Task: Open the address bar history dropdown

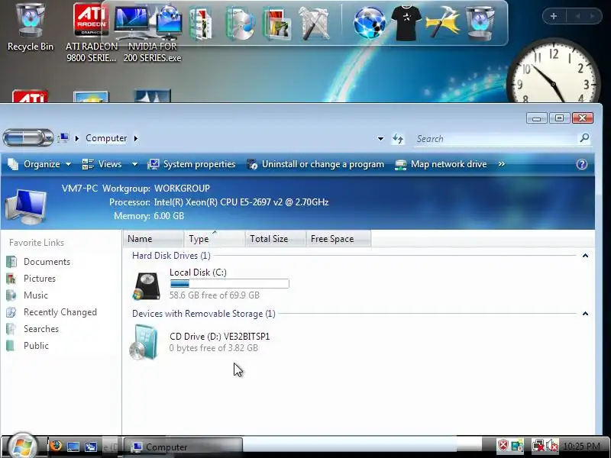Action: (380, 139)
